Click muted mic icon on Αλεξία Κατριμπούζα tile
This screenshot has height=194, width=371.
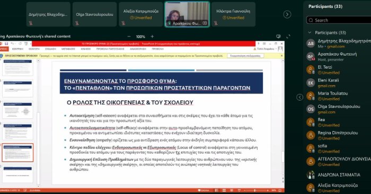(x=123, y=23)
